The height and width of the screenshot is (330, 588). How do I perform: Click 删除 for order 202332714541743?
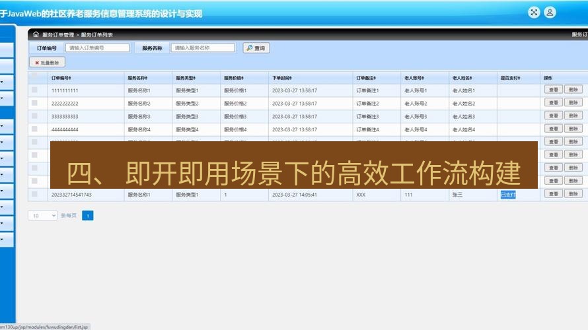click(x=573, y=193)
